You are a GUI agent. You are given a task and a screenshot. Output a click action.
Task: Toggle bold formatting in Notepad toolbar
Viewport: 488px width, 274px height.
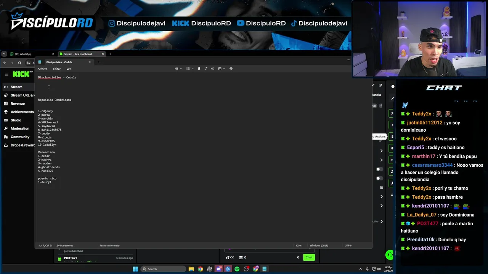click(x=199, y=69)
